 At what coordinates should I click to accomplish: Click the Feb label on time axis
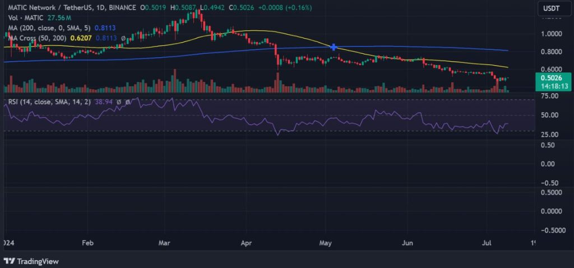click(87, 243)
